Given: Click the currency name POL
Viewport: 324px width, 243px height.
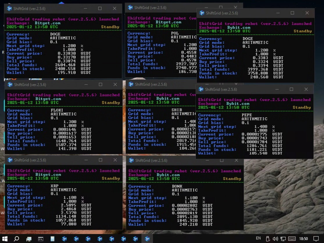Looking at the screenshot, I should click(175, 33).
